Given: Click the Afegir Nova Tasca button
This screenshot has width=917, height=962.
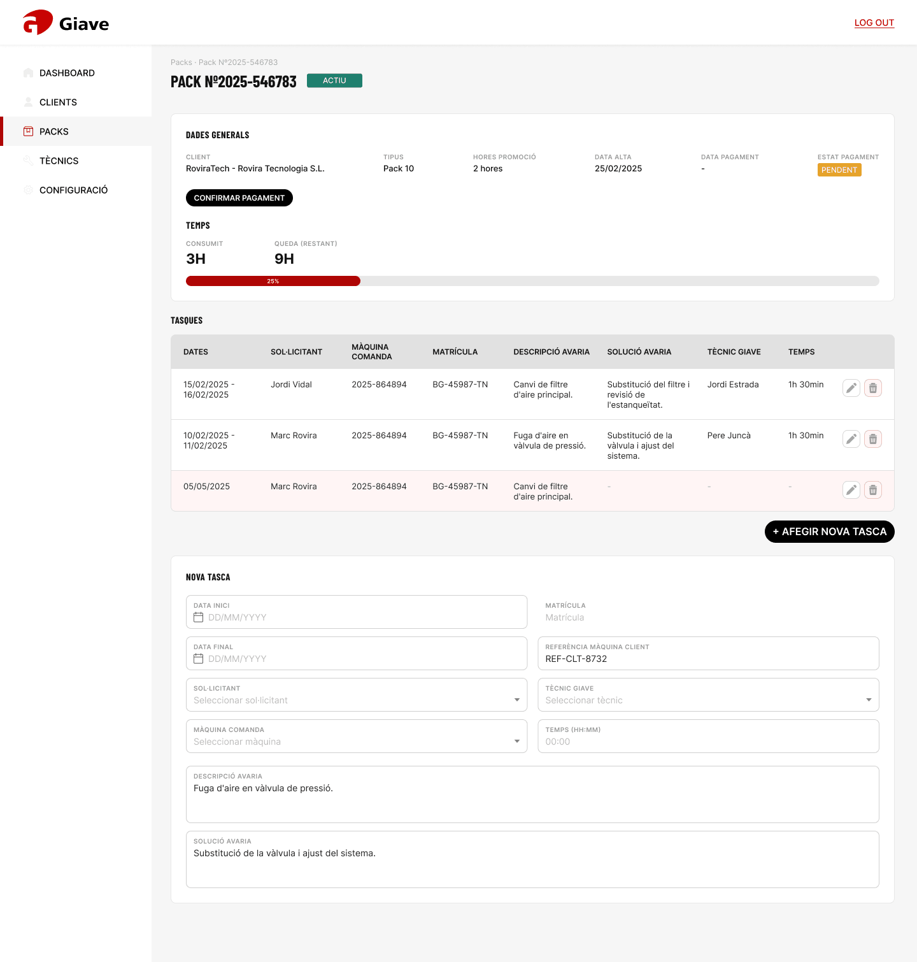Looking at the screenshot, I should pyautogui.click(x=830, y=531).
